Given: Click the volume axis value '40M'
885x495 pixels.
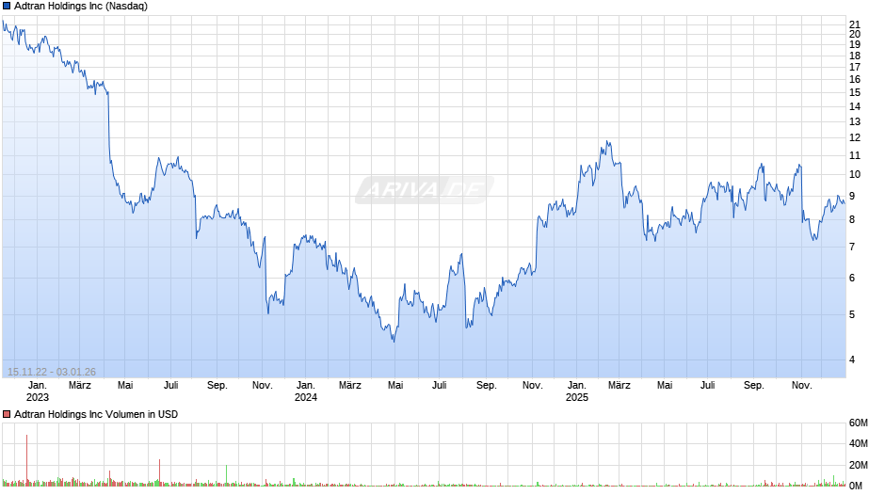Looking at the screenshot, I should [859, 443].
